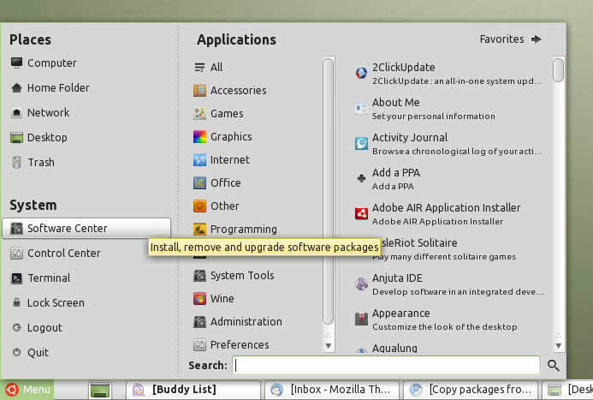The width and height of the screenshot is (593, 400).
Task: Open the Appearance settings icon
Action: [362, 319]
